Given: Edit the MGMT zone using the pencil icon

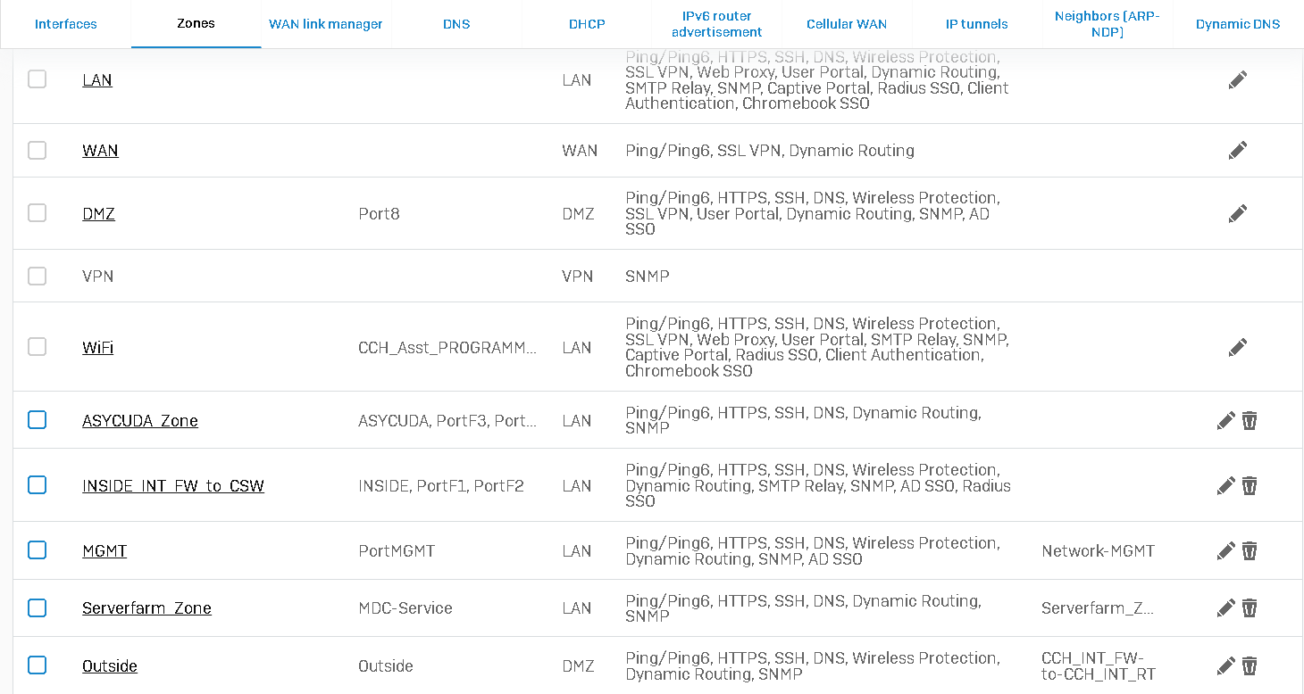Looking at the screenshot, I should 1225,550.
